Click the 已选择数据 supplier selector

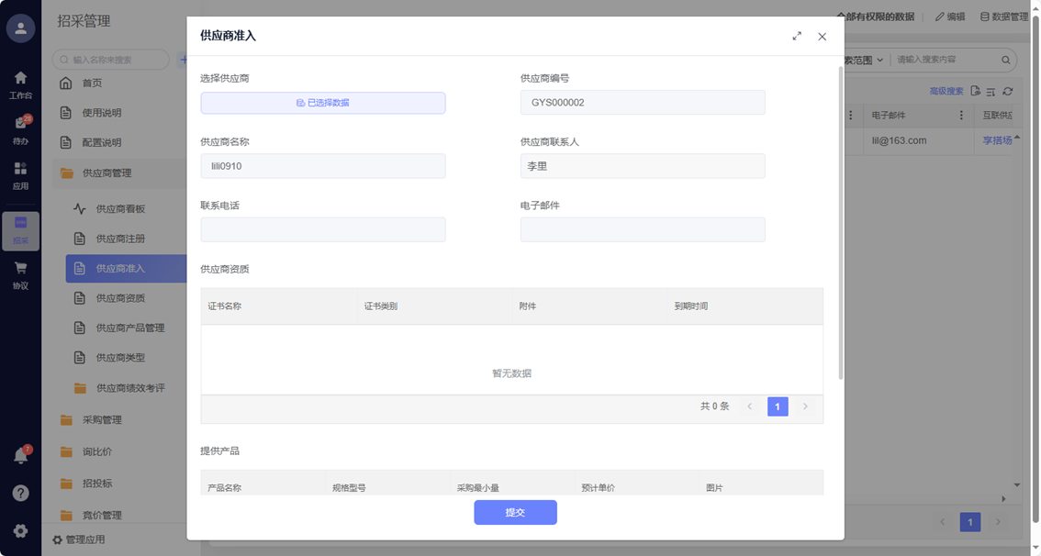[x=323, y=103]
